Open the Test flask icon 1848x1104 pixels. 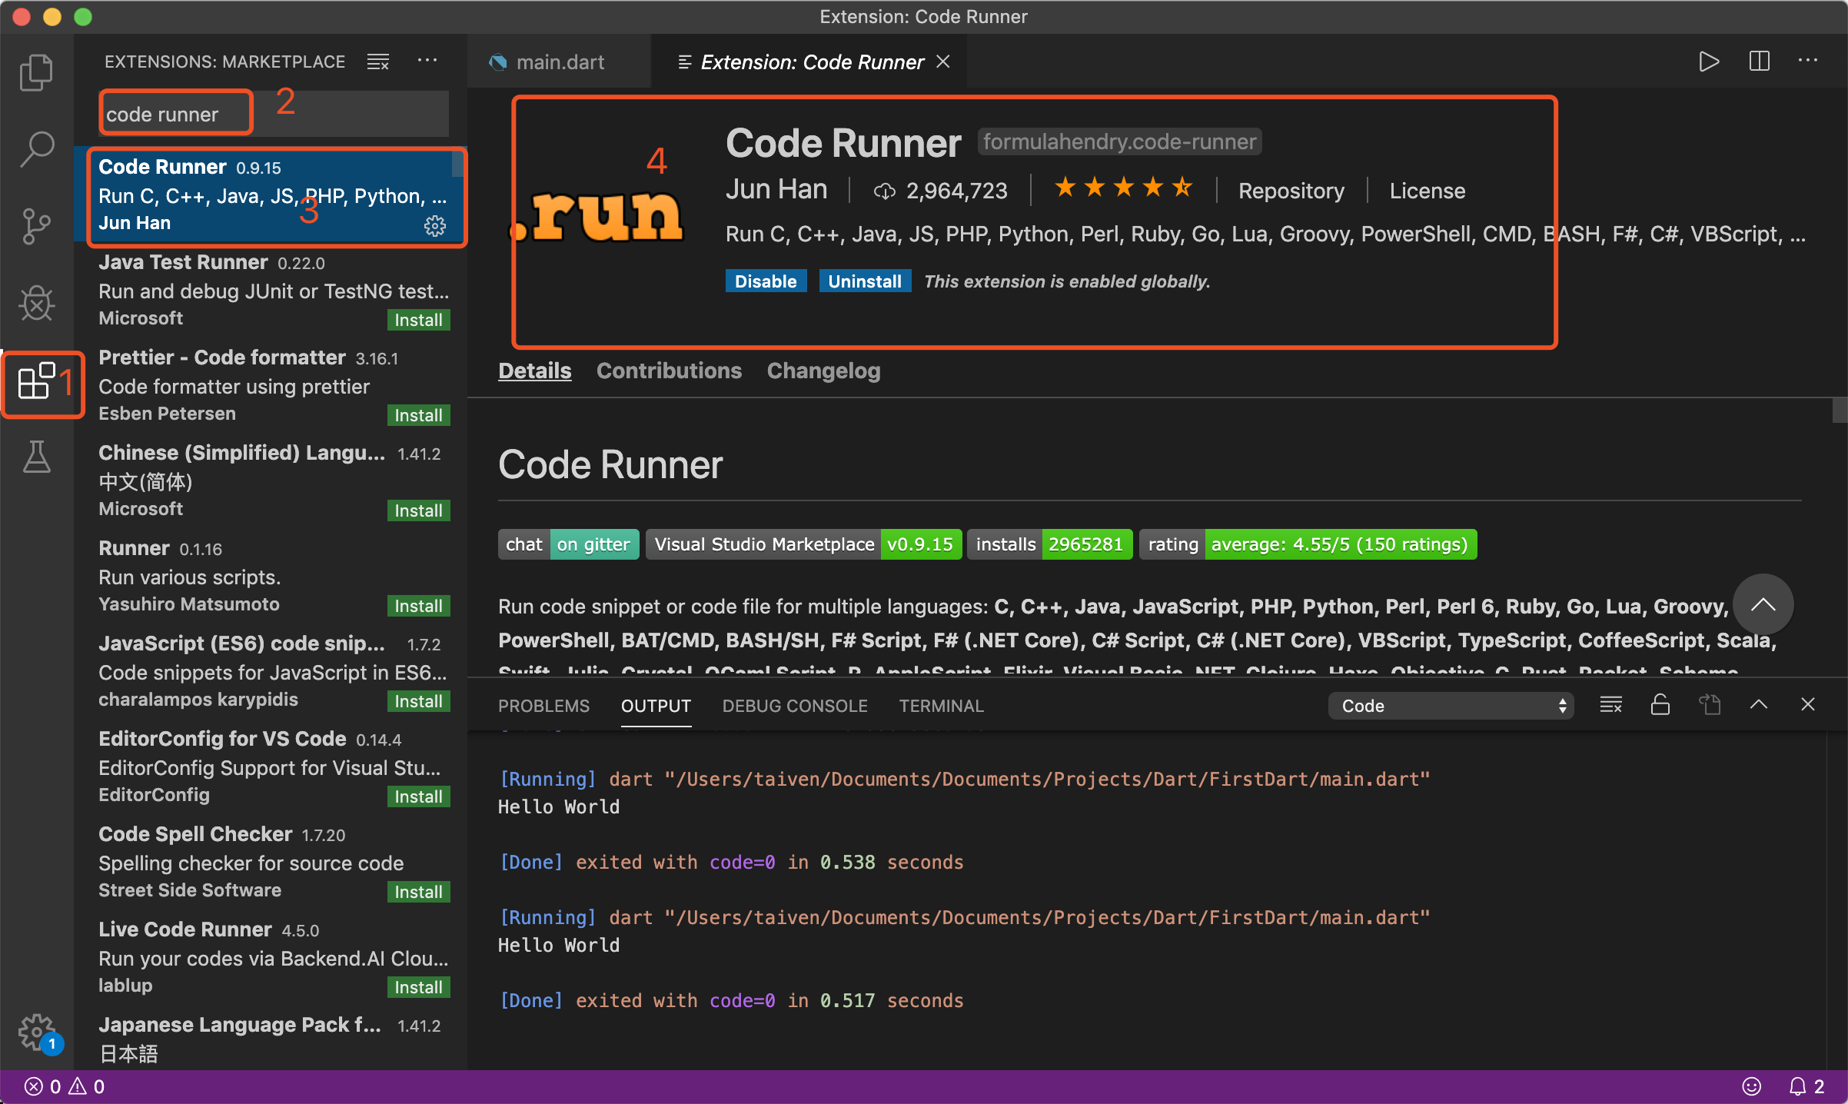click(36, 457)
